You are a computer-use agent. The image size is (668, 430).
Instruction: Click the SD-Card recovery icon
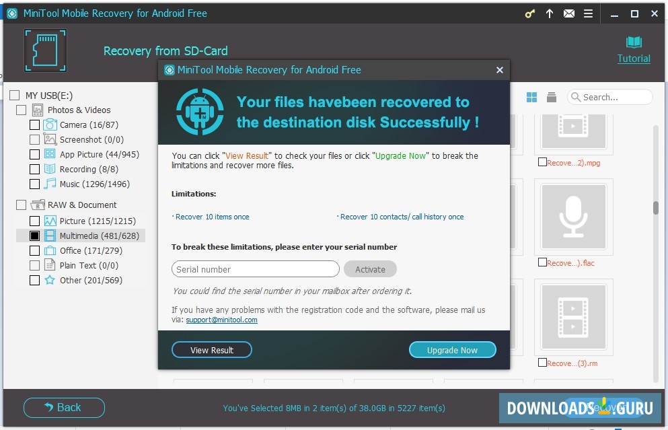click(45, 50)
